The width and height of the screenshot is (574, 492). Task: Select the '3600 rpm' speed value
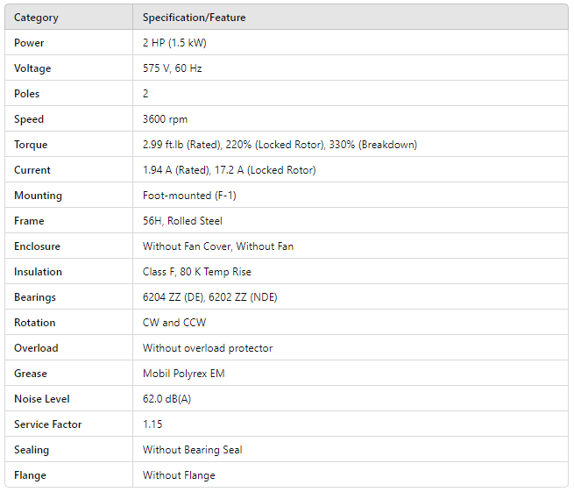pyautogui.click(x=165, y=119)
